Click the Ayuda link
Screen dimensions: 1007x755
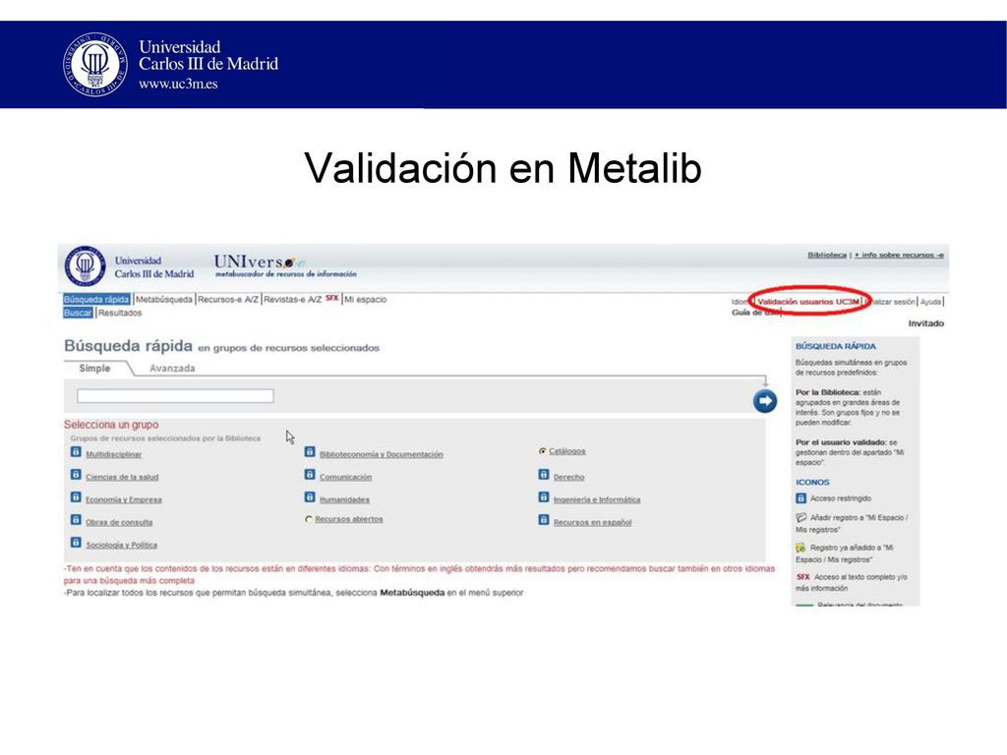930,302
